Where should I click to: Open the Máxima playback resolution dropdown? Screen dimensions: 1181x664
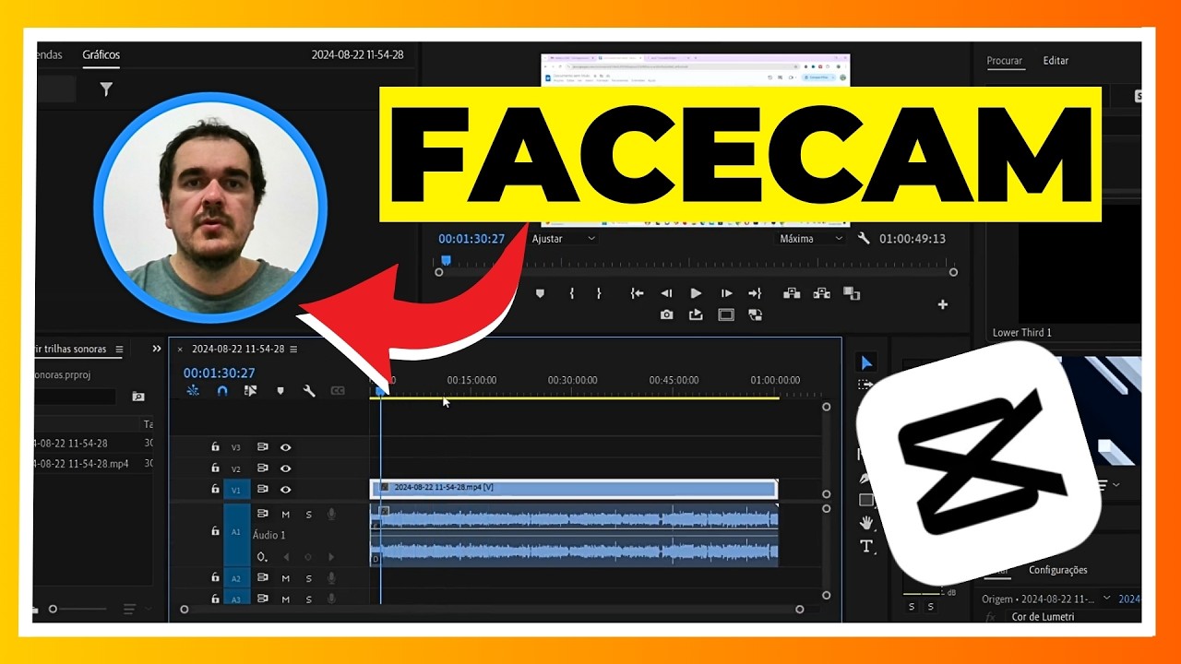812,238
